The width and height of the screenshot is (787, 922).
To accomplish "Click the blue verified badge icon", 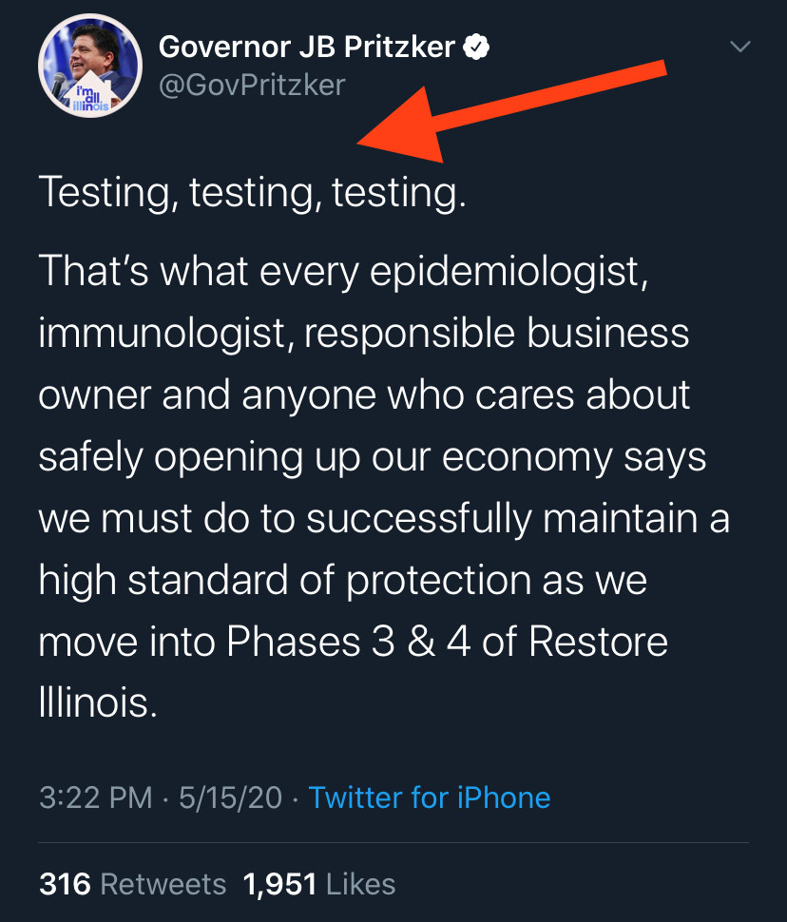I will pyautogui.click(x=476, y=47).
